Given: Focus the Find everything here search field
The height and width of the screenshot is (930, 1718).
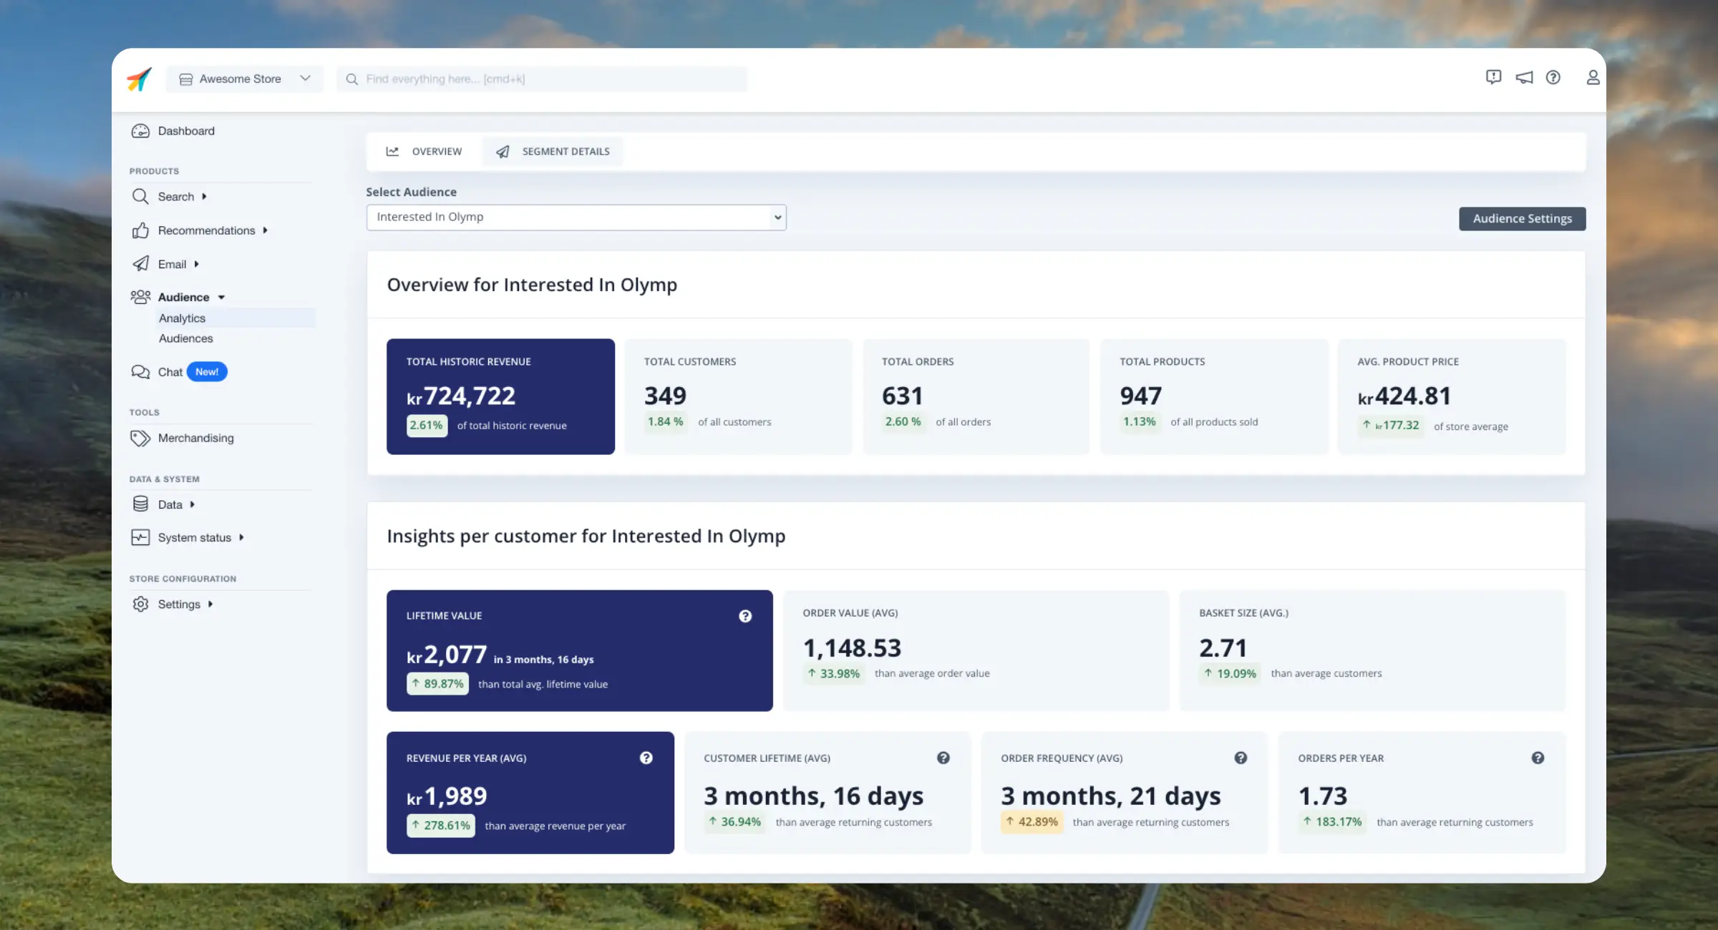Looking at the screenshot, I should coord(542,79).
